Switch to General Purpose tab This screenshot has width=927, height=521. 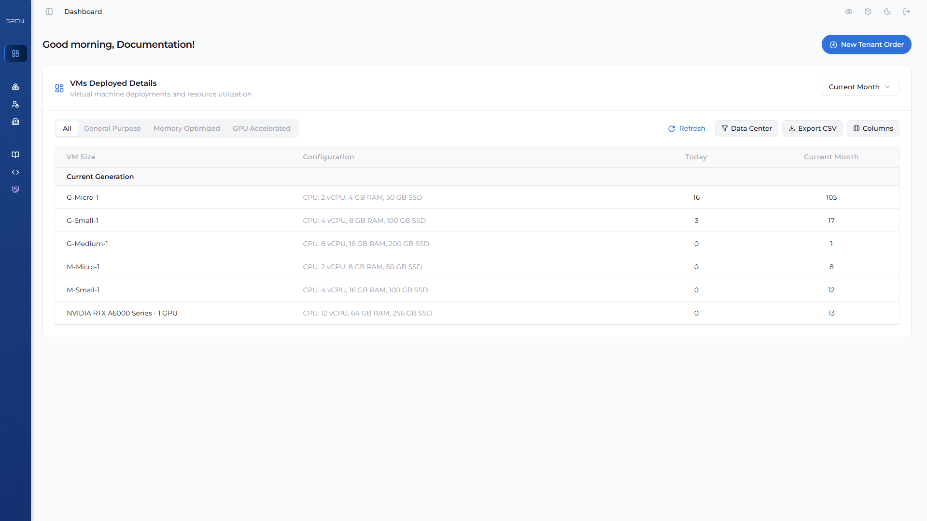112,128
